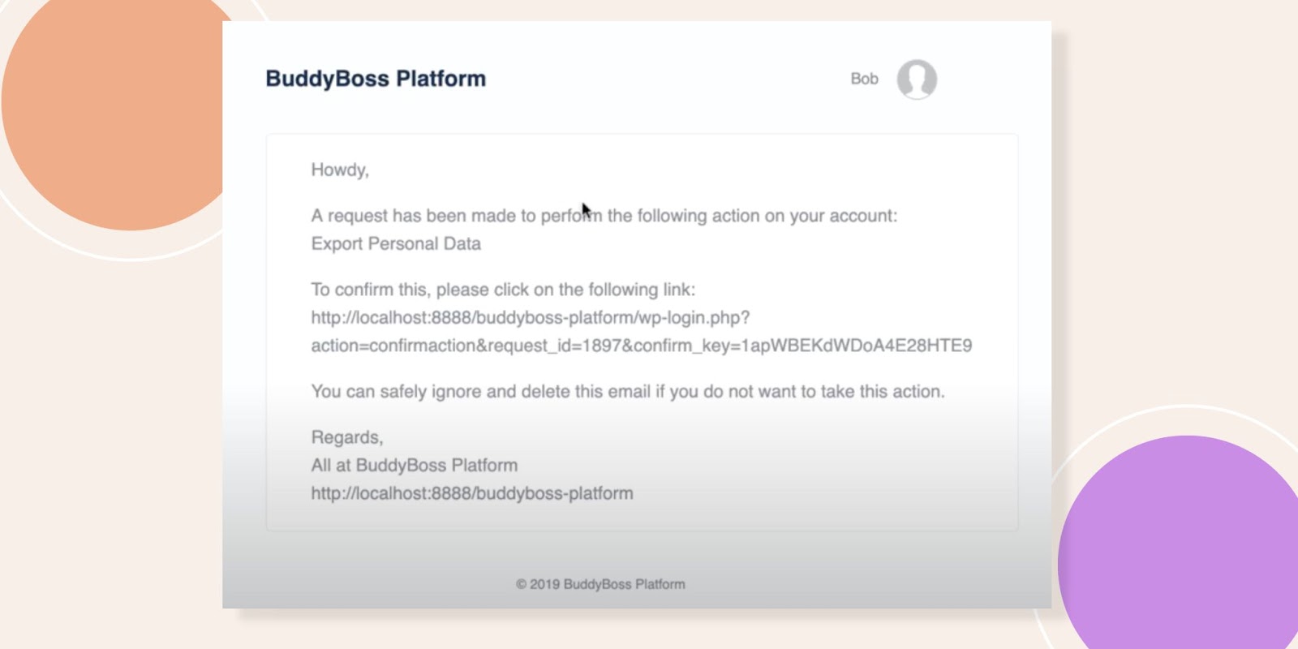This screenshot has width=1298, height=649.
Task: Click the BuddyBoss Platform header title
Action: (x=376, y=79)
